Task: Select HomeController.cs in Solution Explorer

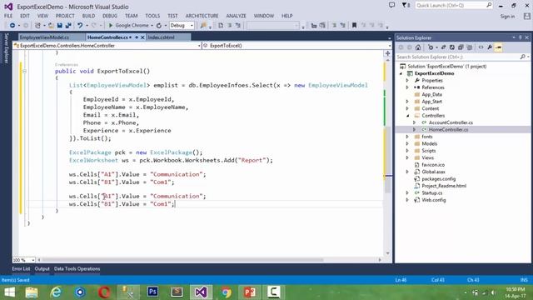Action: coord(448,130)
